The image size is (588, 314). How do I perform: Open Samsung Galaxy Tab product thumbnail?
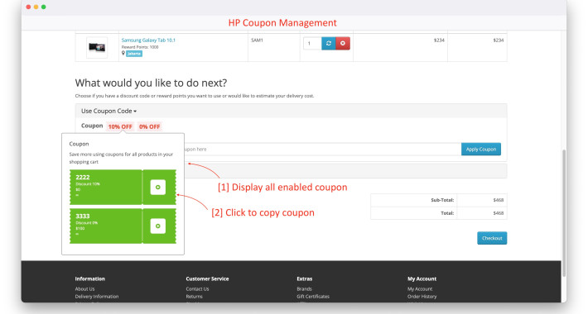point(97,47)
